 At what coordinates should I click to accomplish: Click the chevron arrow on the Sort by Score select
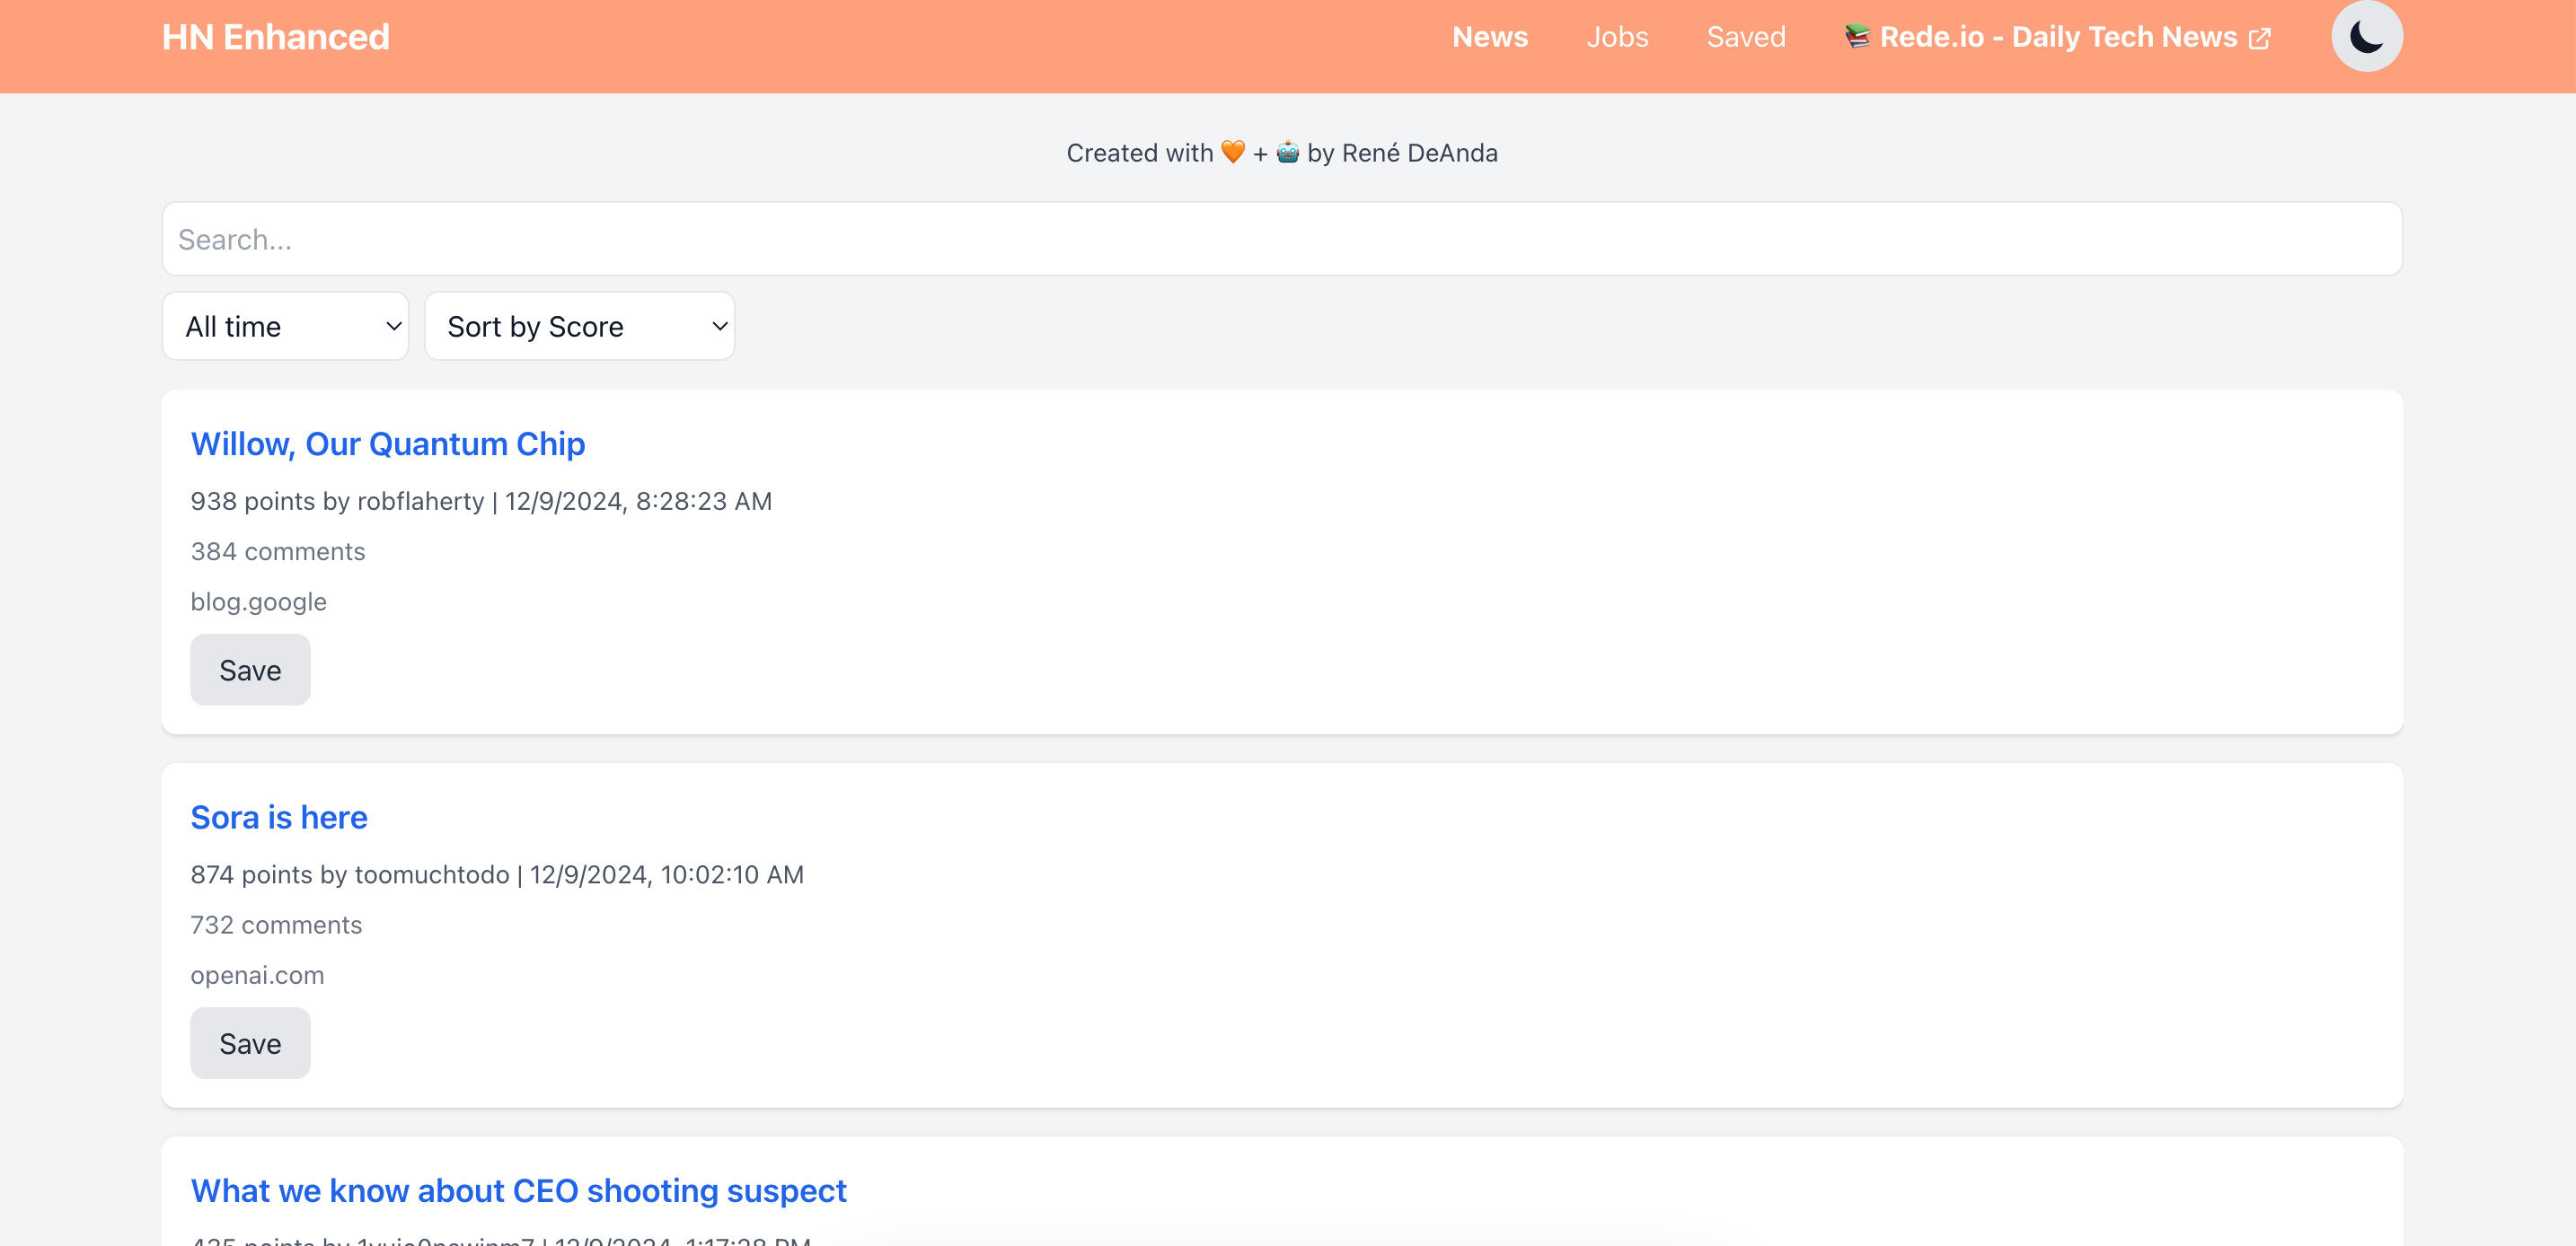719,326
